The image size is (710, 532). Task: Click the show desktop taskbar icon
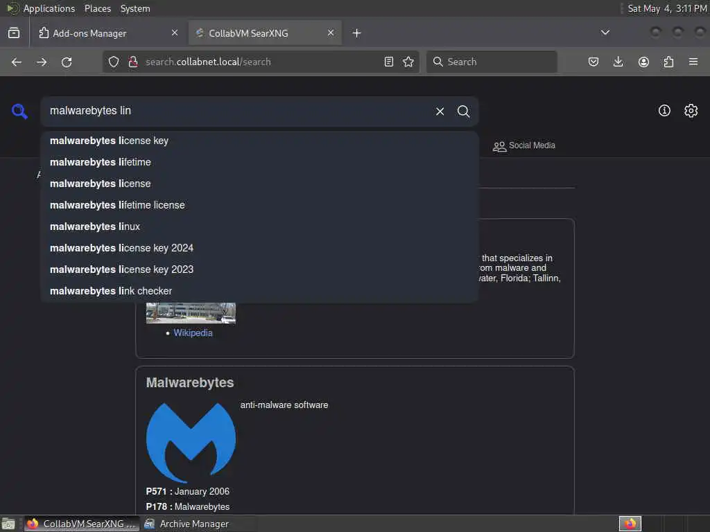8,524
